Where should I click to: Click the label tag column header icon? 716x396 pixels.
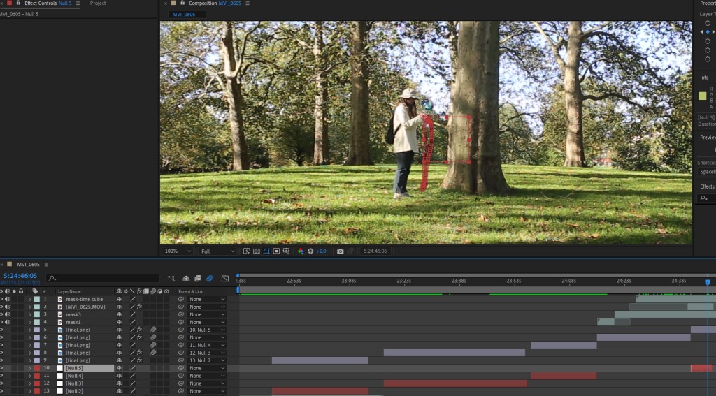[35, 291]
